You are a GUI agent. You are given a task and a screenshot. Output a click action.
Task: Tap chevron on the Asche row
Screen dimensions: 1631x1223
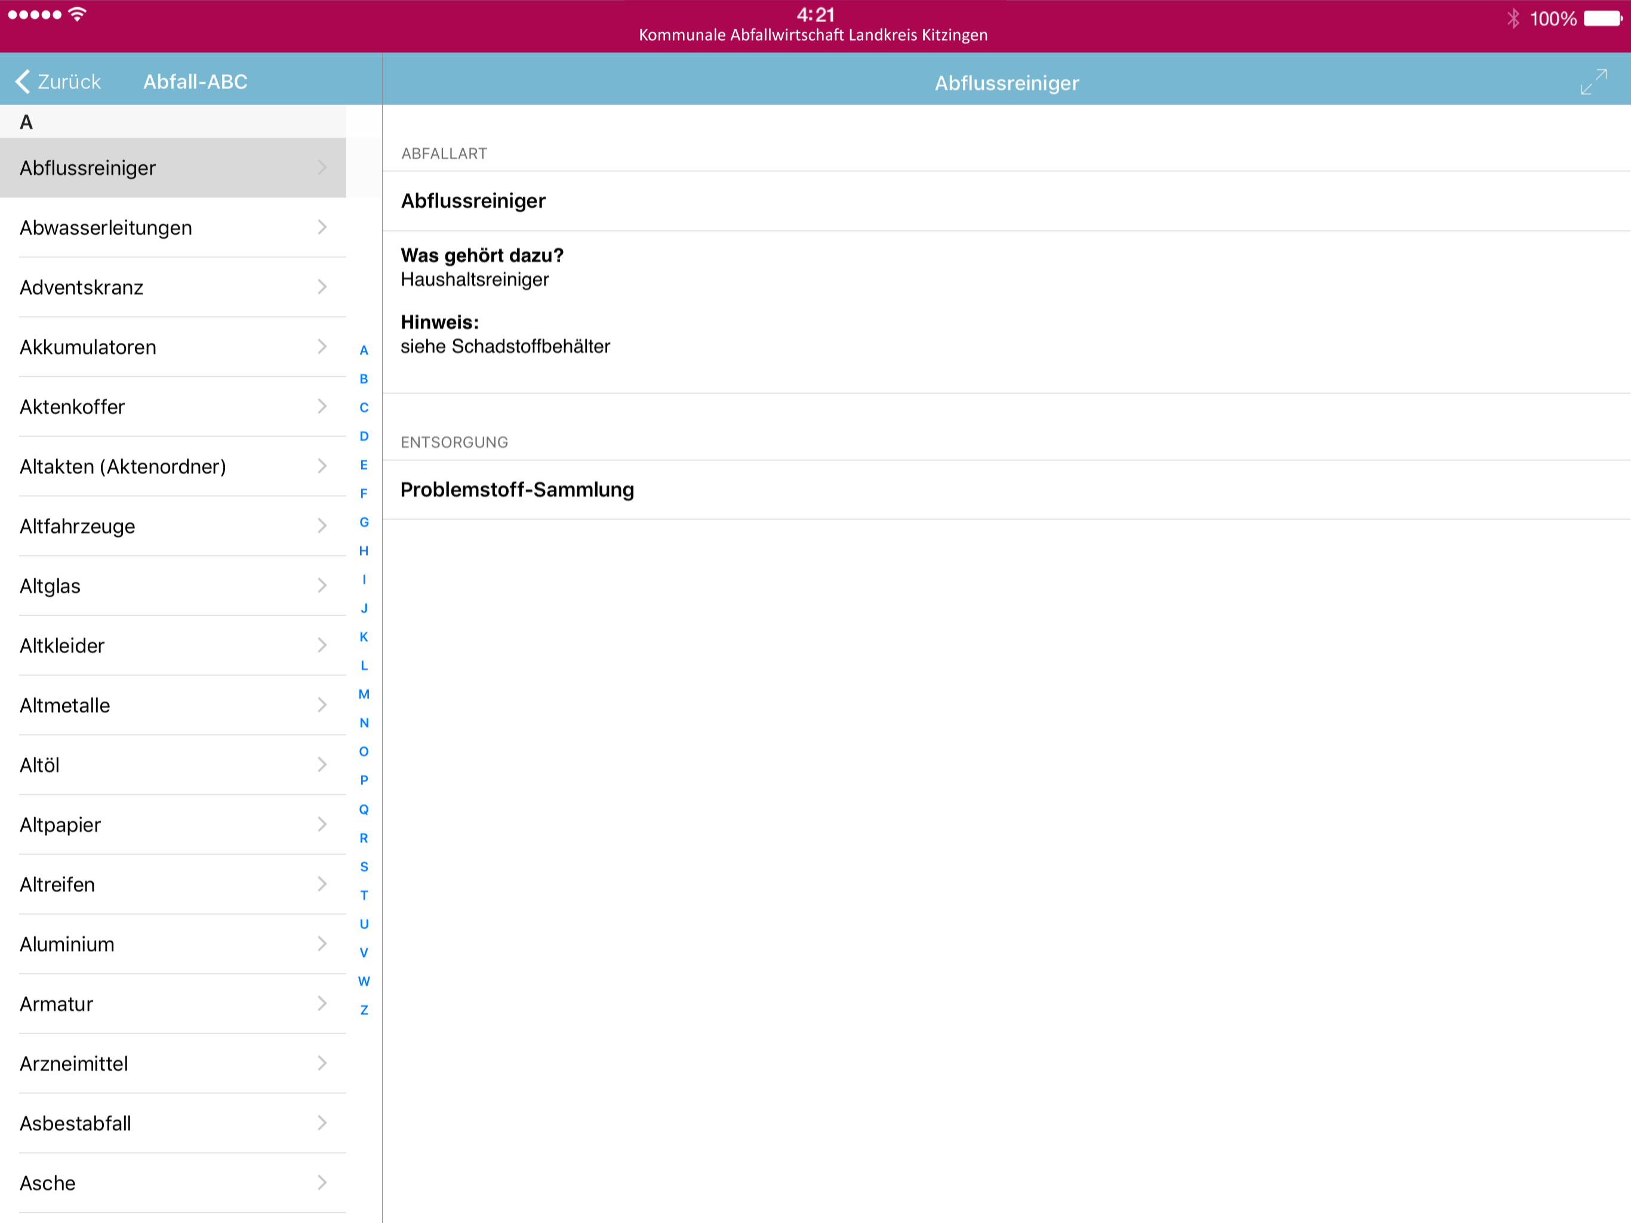pyautogui.click(x=322, y=1183)
